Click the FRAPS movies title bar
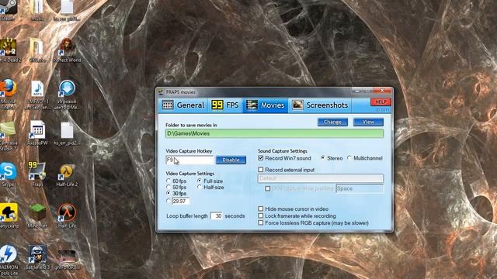Viewport: 497px width, 279px height. coord(254,92)
